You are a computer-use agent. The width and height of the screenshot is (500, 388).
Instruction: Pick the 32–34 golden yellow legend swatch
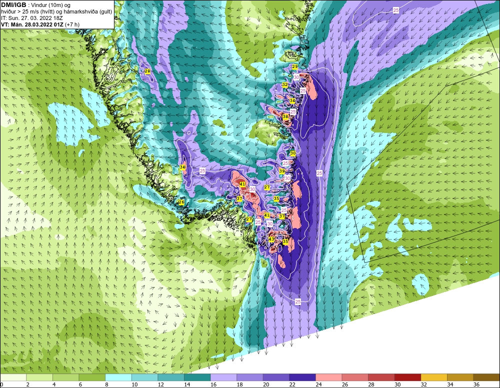434,377
